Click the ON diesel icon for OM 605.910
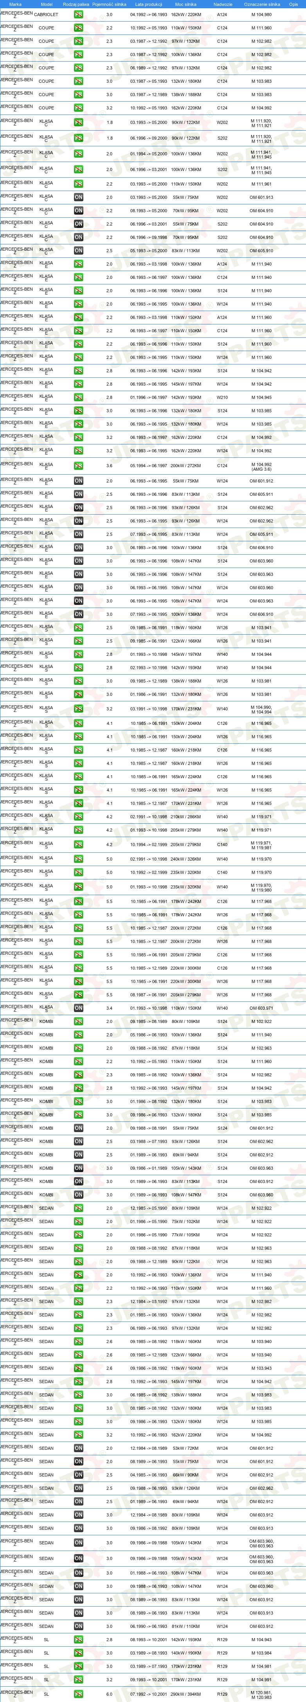This screenshot has width=306, height=1702. coord(79,250)
